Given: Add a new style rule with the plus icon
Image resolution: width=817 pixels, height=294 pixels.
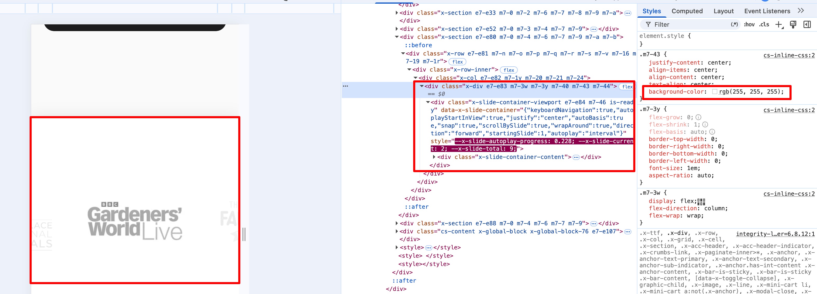Looking at the screenshot, I should click(x=779, y=24).
